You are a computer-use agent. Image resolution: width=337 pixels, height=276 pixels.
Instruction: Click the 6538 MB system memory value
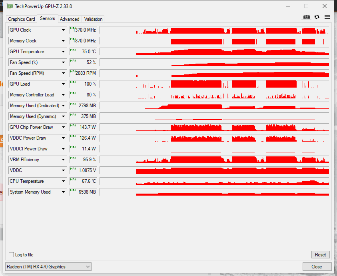click(x=83, y=192)
